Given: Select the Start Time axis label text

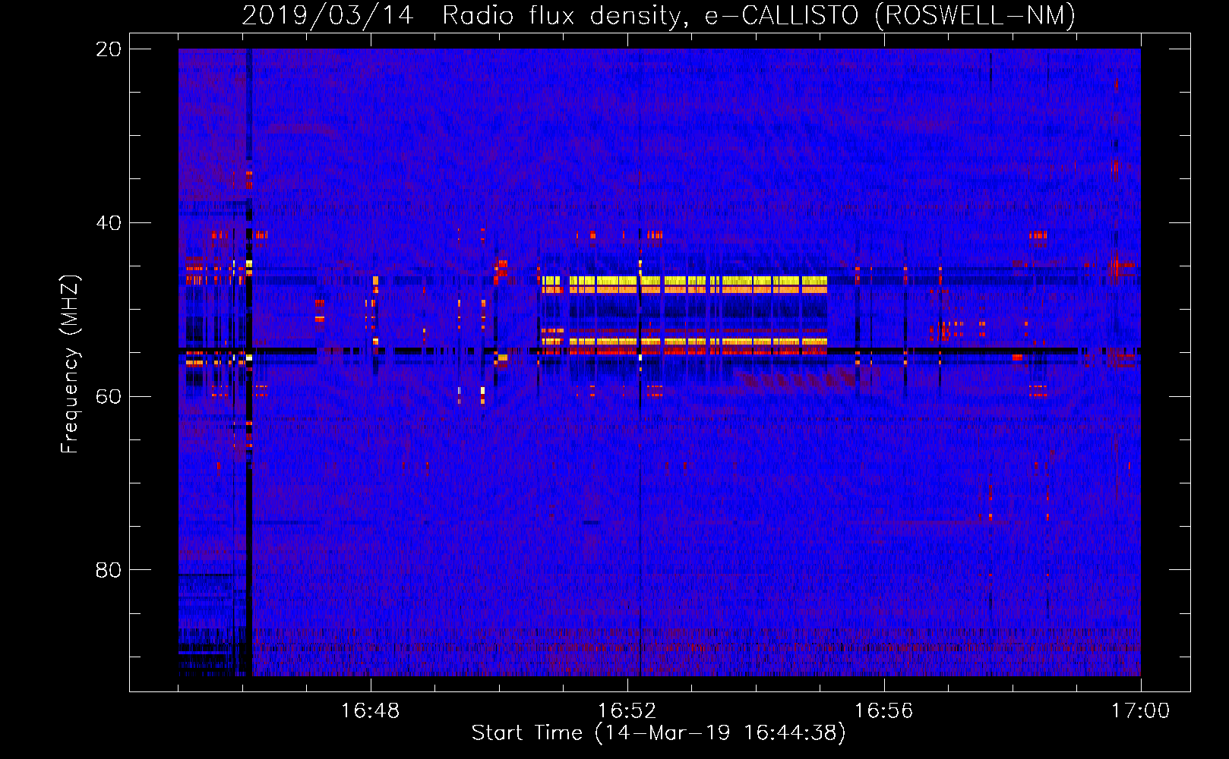Looking at the screenshot, I should (659, 733).
